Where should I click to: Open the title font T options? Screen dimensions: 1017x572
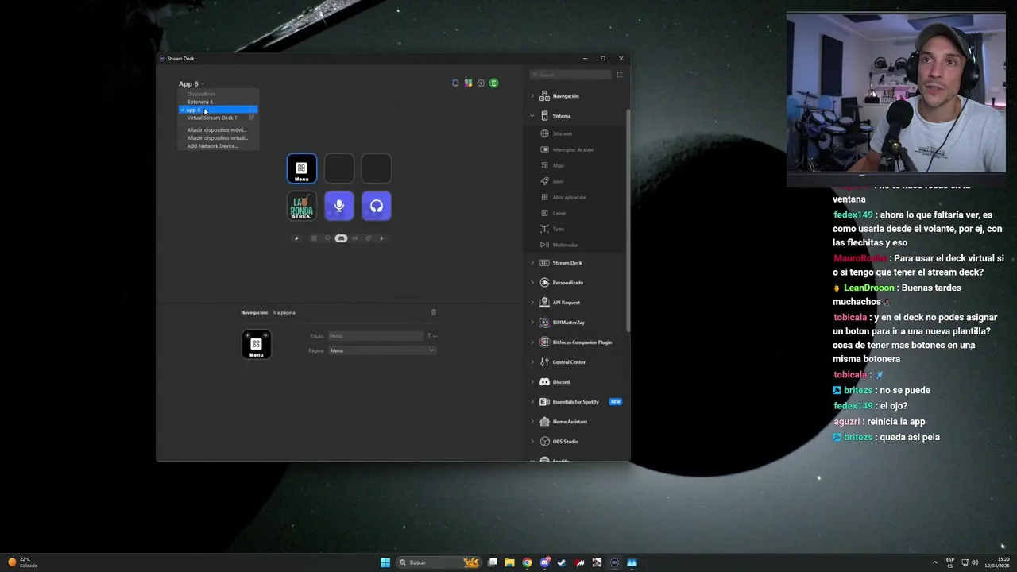[x=431, y=336]
